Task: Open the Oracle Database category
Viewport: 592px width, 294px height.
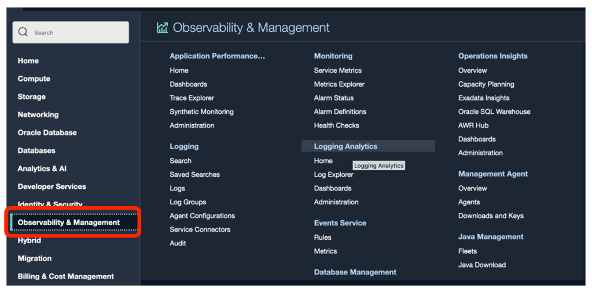Action: click(x=47, y=132)
